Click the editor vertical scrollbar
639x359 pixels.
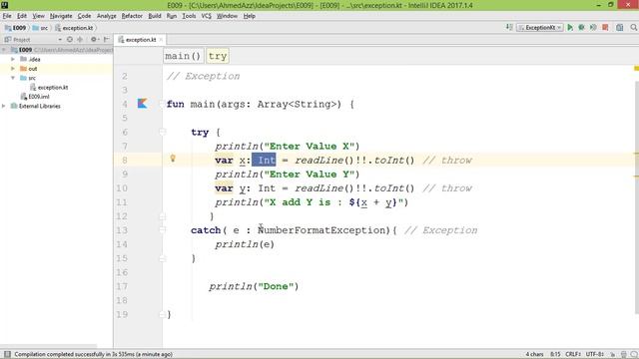637,197
